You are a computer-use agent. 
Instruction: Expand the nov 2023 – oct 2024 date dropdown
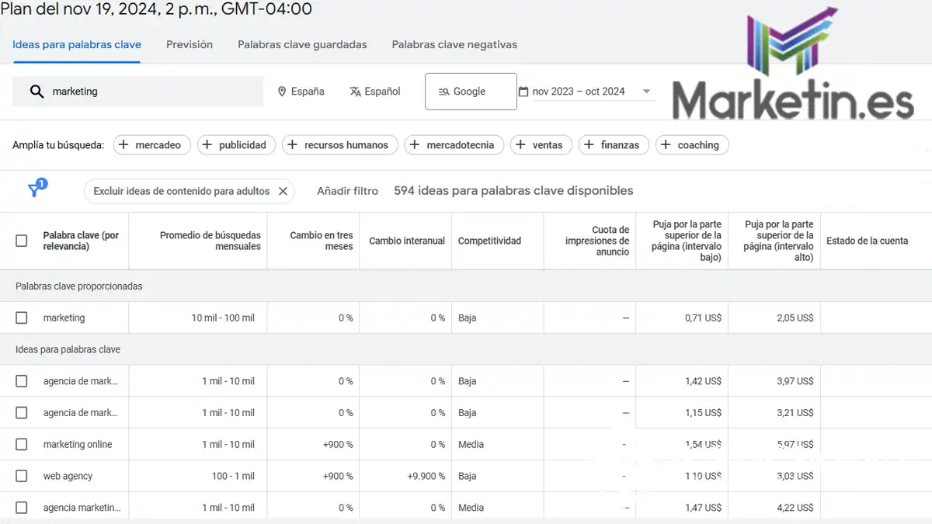(x=646, y=91)
